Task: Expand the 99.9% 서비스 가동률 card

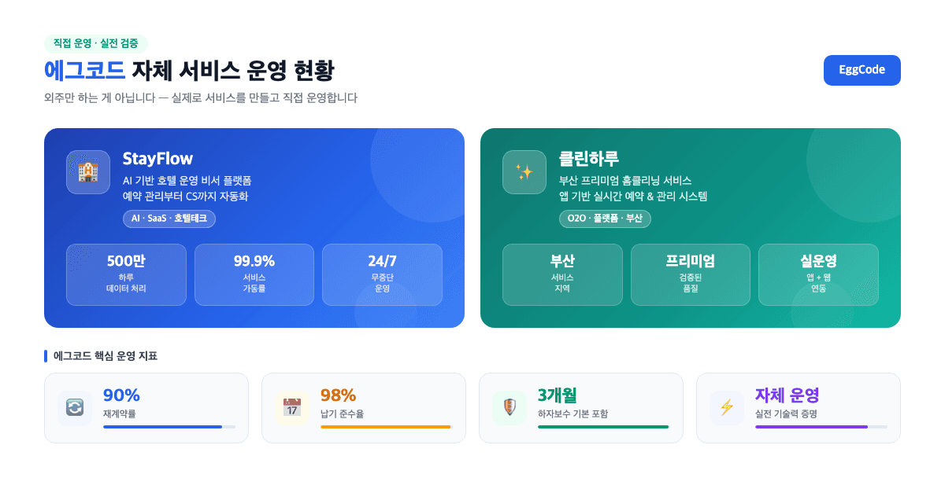Action: (254, 274)
